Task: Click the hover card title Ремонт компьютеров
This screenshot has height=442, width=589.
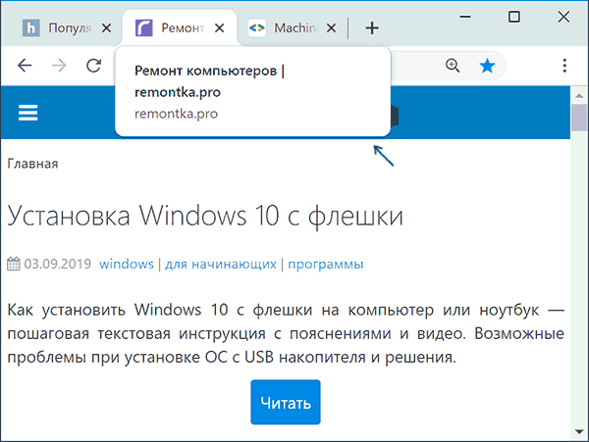Action: coord(205,71)
